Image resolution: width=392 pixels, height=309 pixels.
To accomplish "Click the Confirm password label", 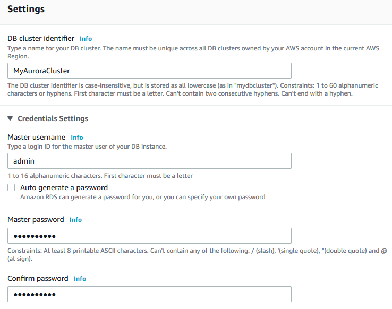I will click(x=38, y=278).
